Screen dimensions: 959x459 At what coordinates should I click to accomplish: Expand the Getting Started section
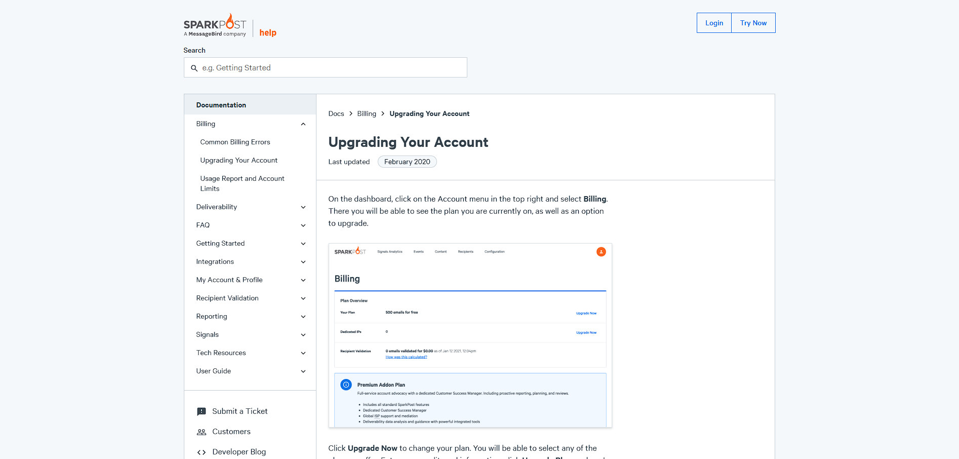(303, 244)
